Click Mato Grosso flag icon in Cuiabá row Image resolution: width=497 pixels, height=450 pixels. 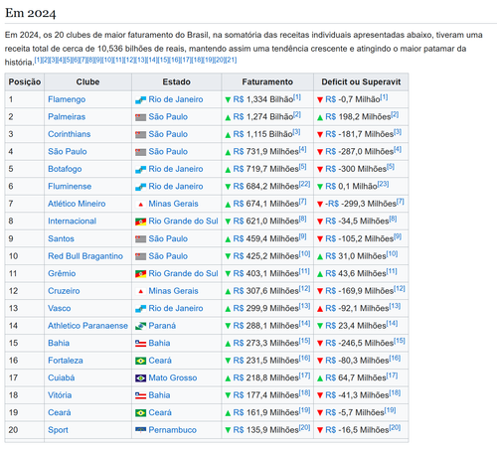click(140, 378)
